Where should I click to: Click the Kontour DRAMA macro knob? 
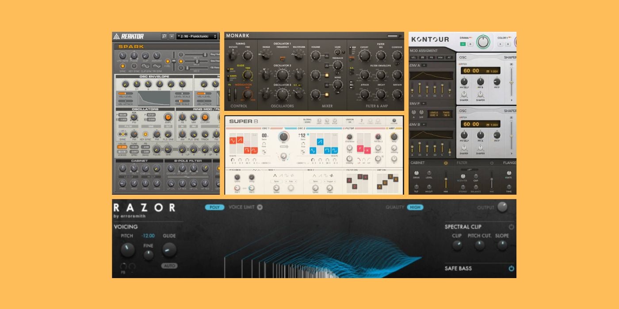(483, 41)
